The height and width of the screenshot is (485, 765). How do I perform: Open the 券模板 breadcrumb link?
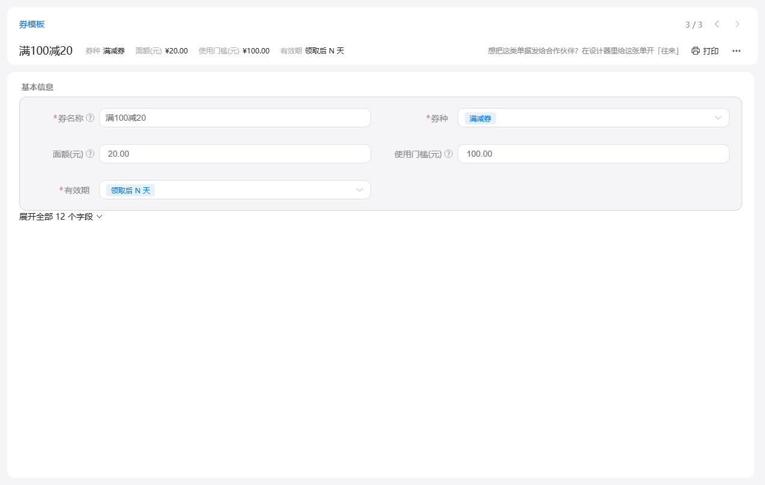coord(32,25)
